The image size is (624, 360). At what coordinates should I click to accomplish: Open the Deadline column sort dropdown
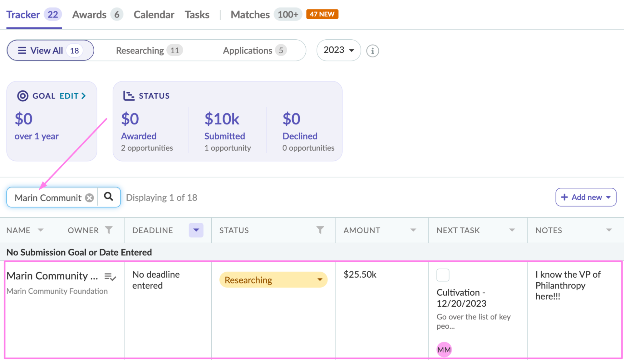(196, 230)
